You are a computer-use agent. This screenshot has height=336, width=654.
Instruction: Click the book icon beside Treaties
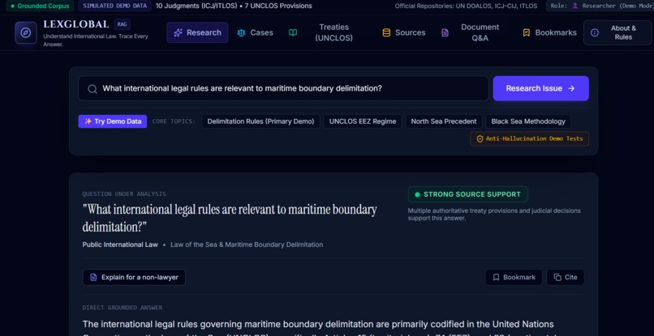(293, 32)
